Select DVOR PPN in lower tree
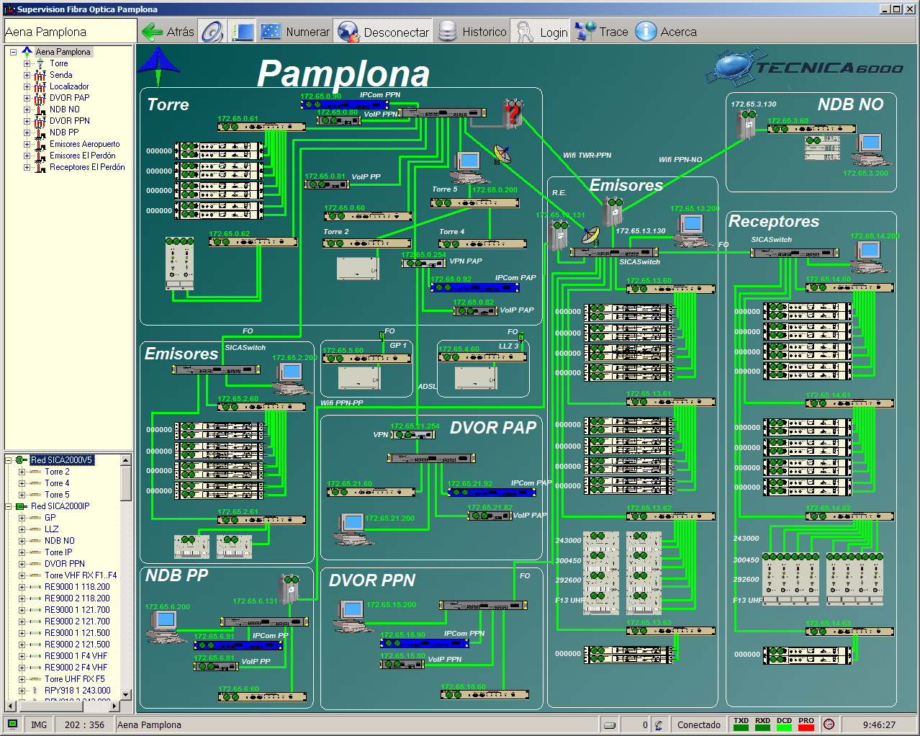This screenshot has width=920, height=736. [64, 564]
